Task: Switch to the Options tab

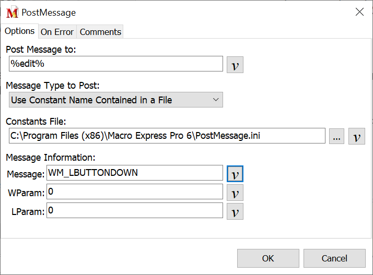Action: tap(19, 31)
